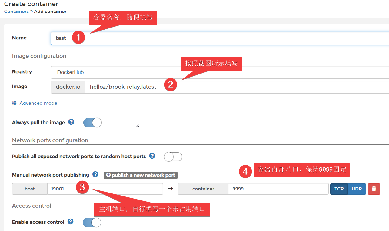
Task: Click help icon beside Manual network port publishing
Action: (x=95, y=174)
